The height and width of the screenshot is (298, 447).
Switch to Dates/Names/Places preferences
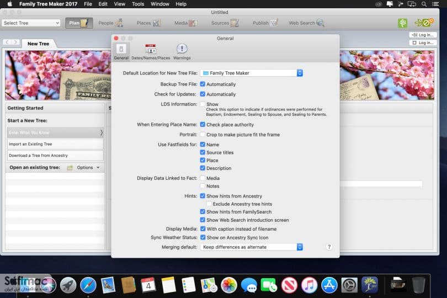(151, 52)
